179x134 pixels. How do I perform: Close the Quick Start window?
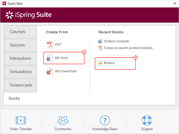click(175, 3)
